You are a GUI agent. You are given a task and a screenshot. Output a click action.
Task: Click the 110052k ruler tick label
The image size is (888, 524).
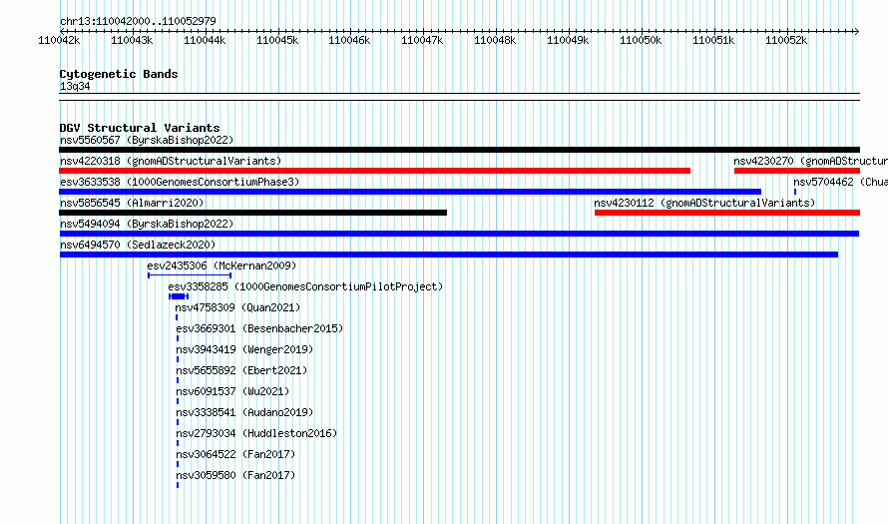click(x=786, y=40)
